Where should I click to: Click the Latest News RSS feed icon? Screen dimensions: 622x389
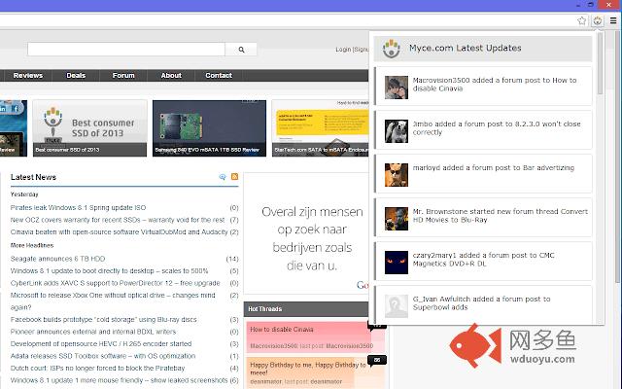point(234,177)
